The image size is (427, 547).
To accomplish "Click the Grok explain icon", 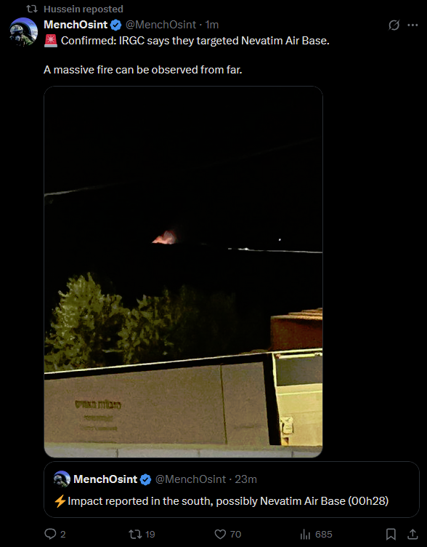I will (394, 25).
